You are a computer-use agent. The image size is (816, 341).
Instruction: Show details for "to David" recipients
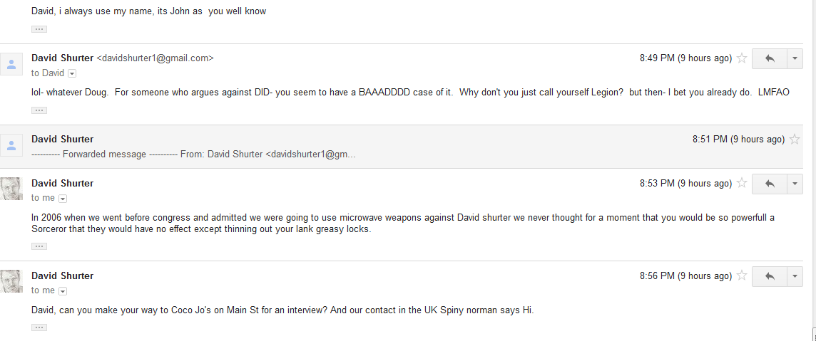(72, 74)
